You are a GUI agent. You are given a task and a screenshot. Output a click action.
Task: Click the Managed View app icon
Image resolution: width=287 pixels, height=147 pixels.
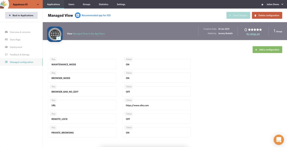tap(55, 34)
